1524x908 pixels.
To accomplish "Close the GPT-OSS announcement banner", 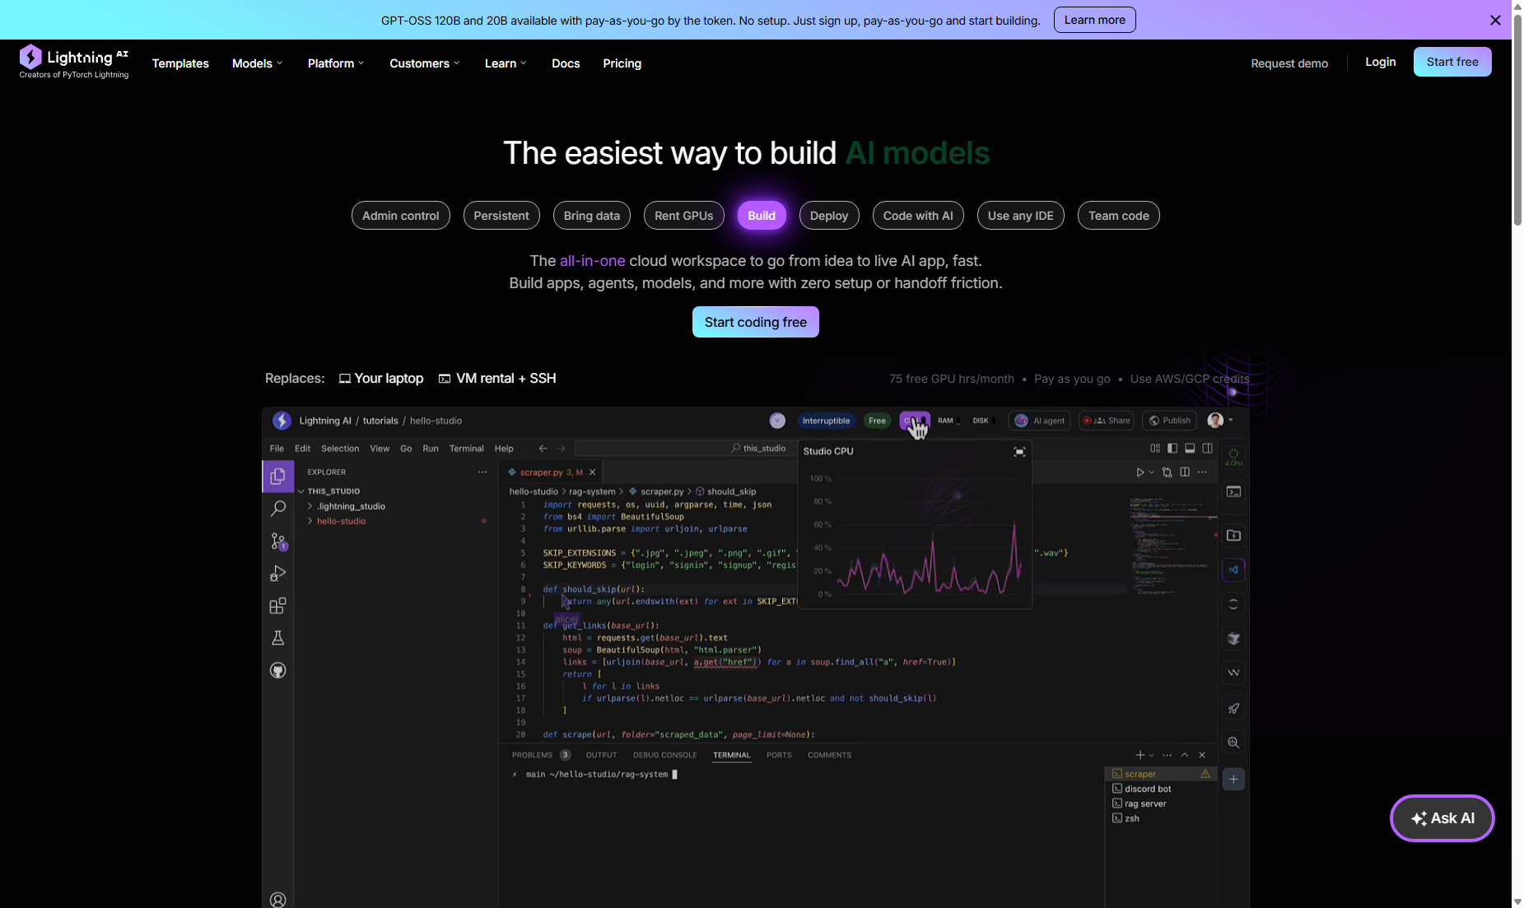I will pos(1495,21).
